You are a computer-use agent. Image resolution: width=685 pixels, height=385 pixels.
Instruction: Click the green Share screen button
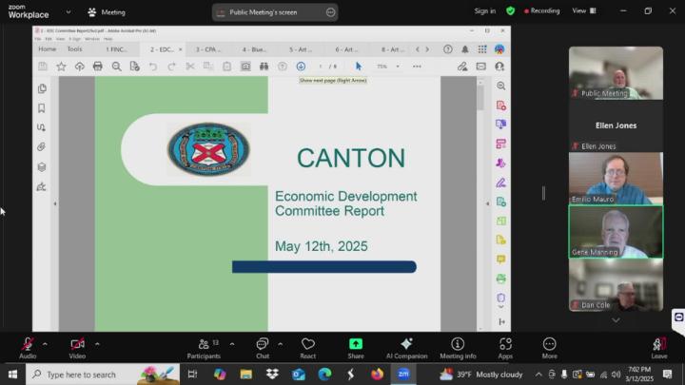[x=356, y=348]
